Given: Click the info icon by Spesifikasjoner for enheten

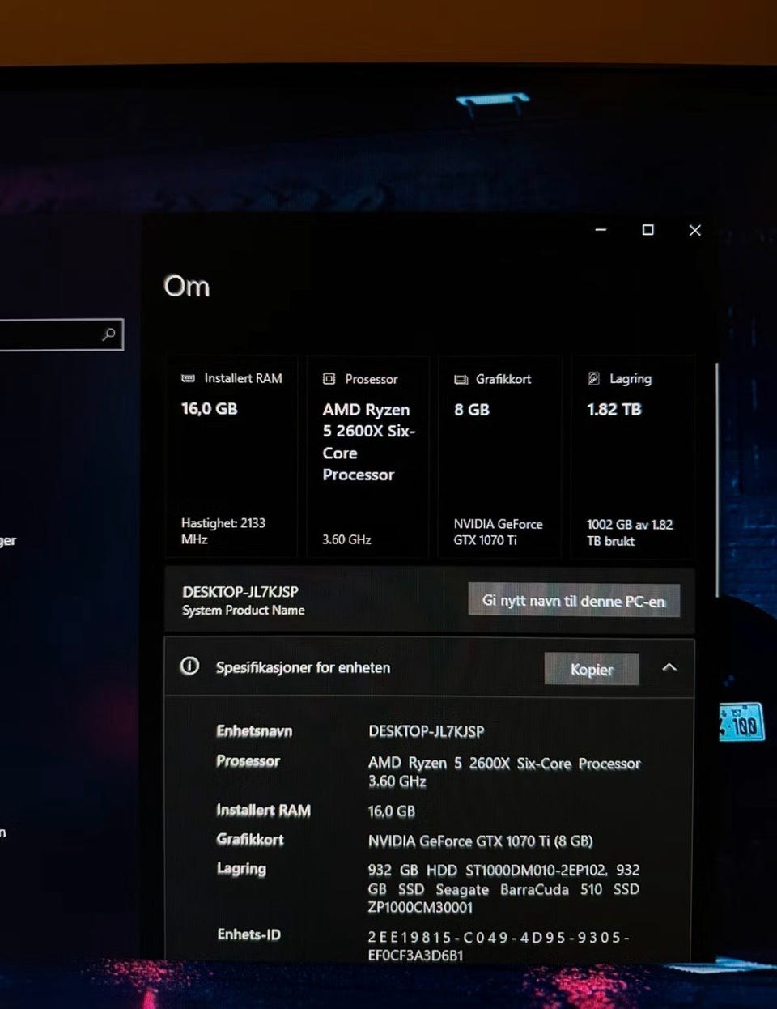Looking at the screenshot, I should coord(189,666).
